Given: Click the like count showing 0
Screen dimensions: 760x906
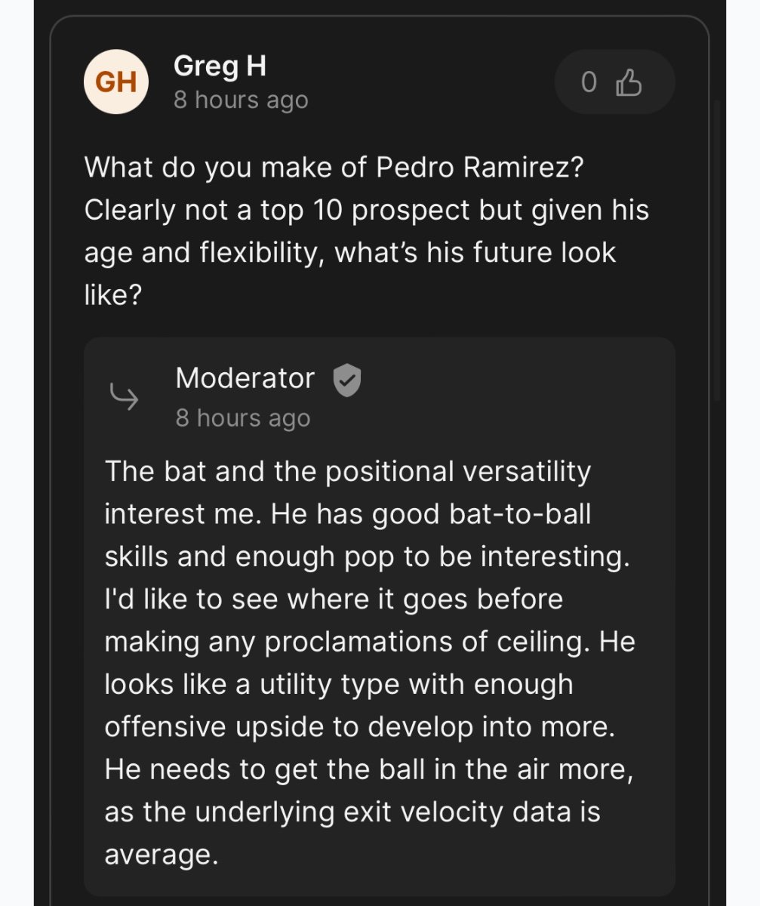Looking at the screenshot, I should coord(589,82).
